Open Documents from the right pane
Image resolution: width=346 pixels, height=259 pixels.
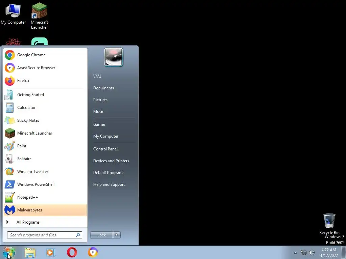(x=114, y=88)
